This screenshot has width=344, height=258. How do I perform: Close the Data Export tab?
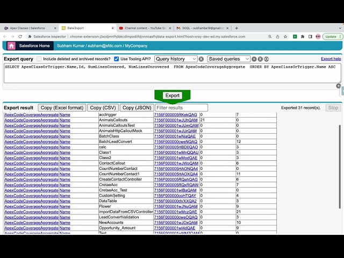tap(112, 28)
